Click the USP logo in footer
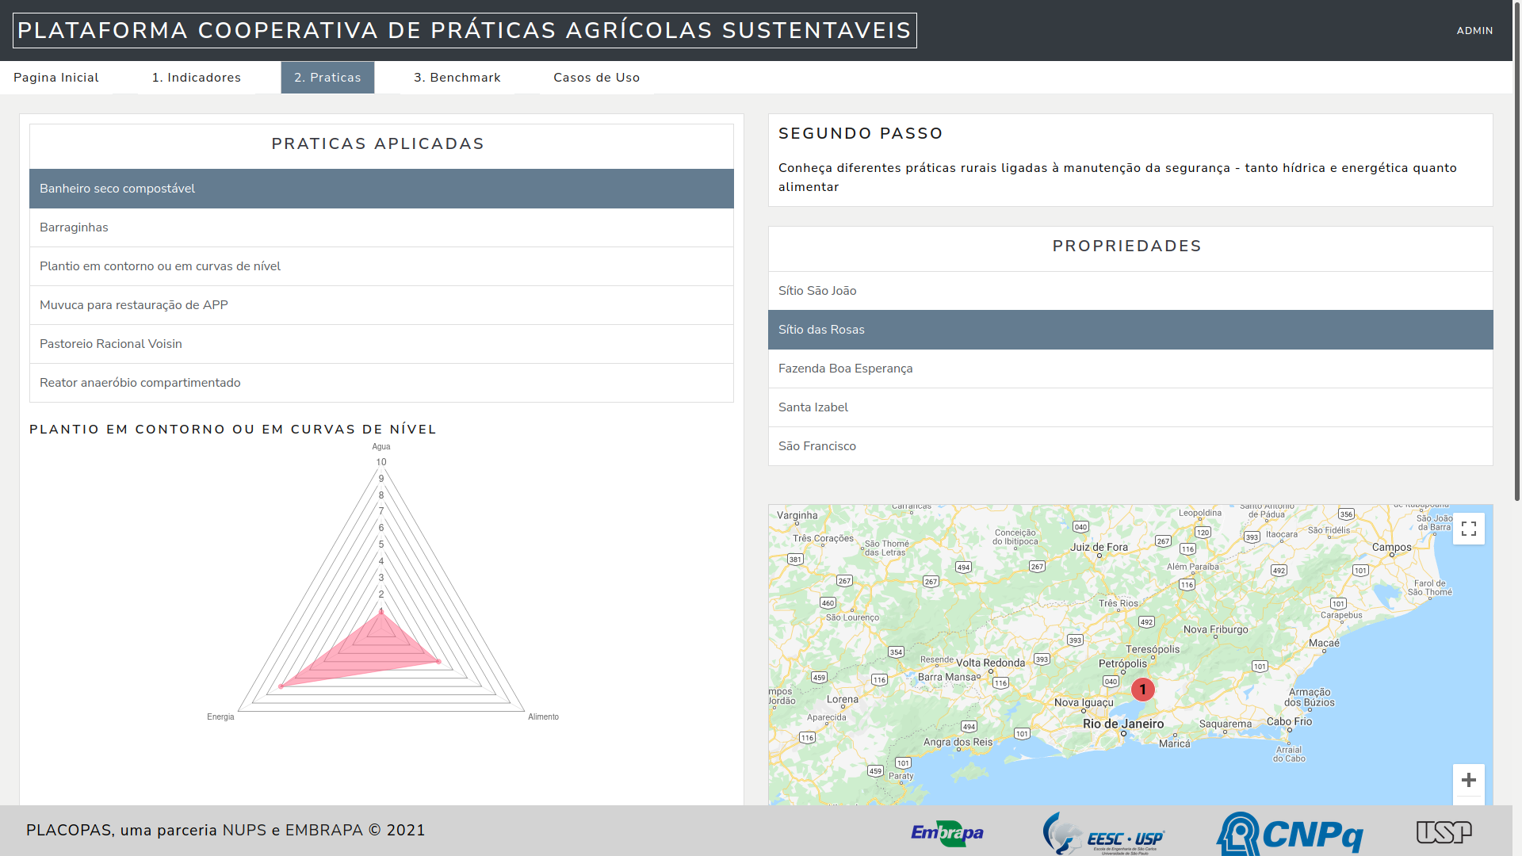Image resolution: width=1522 pixels, height=856 pixels. 1444,831
